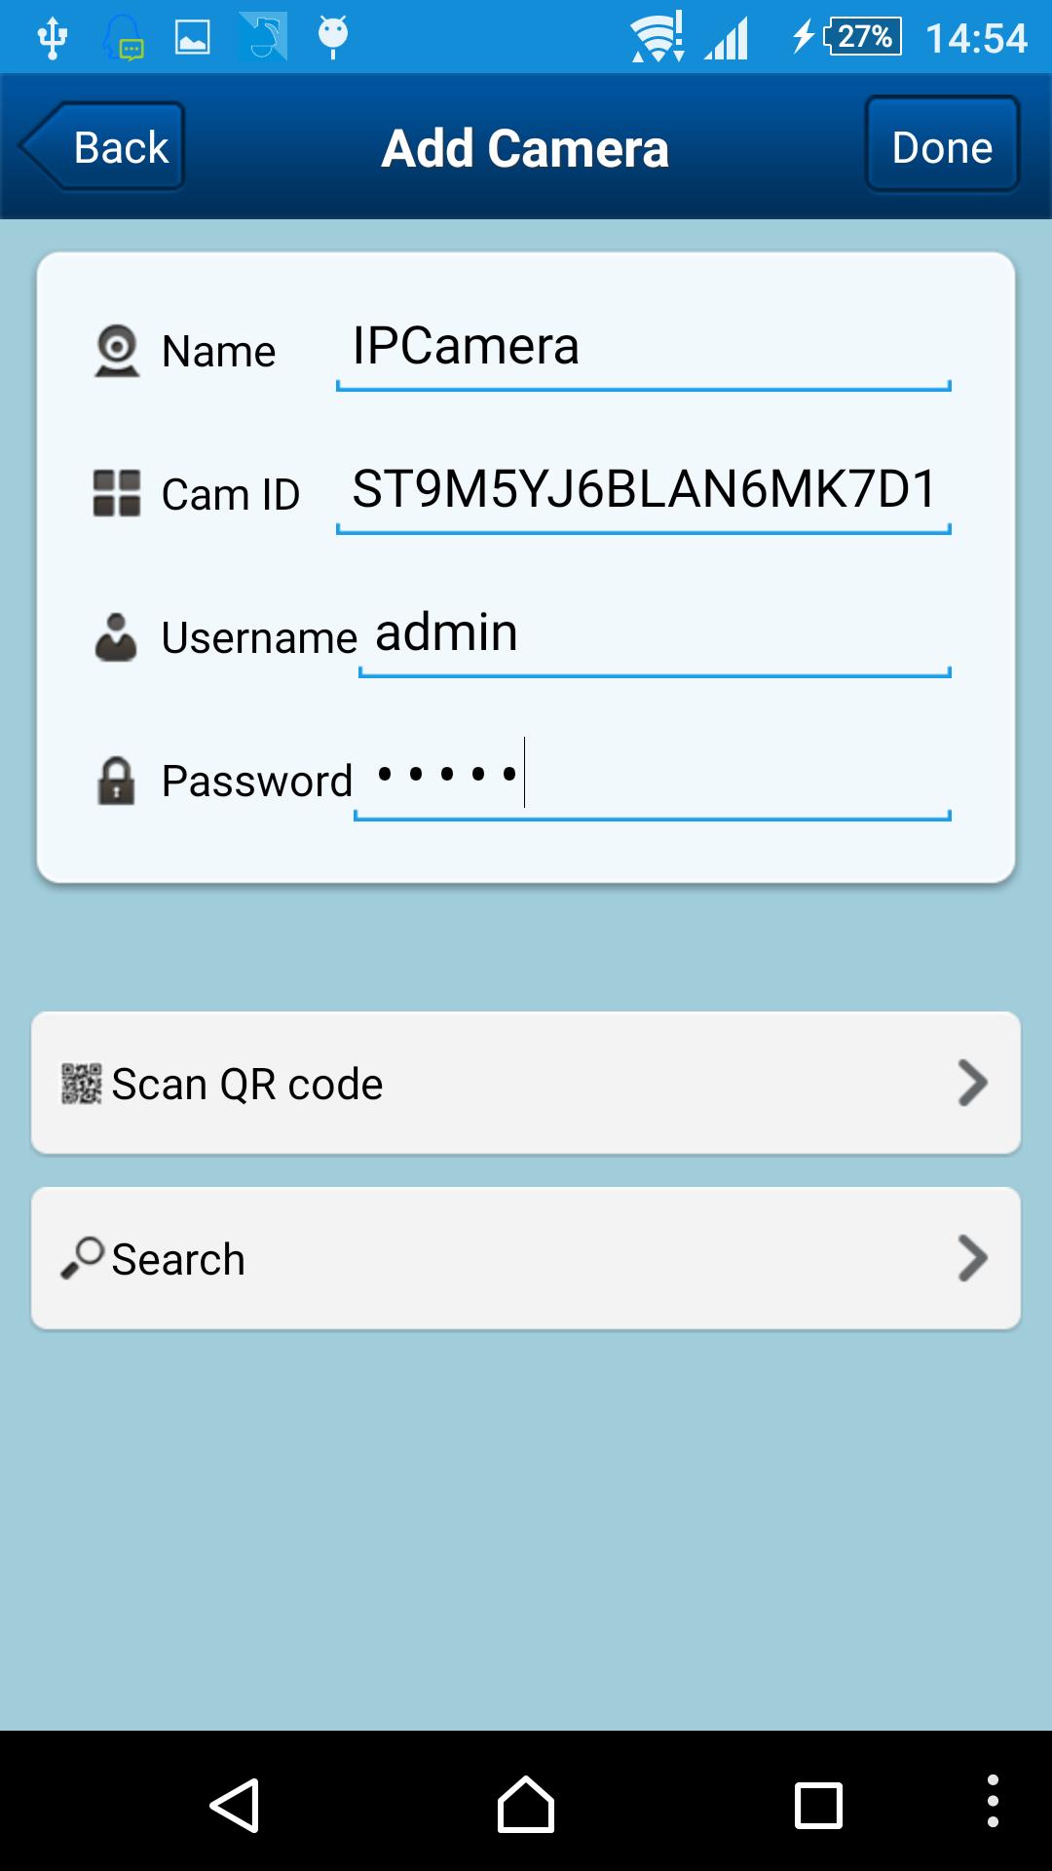Expand the Search chevron arrow
The height and width of the screenshot is (1871, 1052).
tap(972, 1258)
